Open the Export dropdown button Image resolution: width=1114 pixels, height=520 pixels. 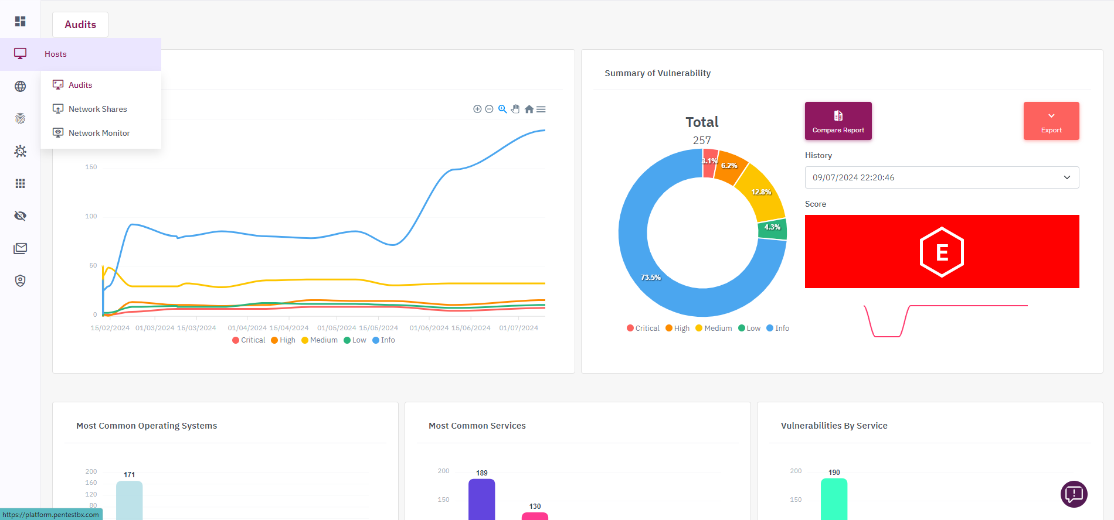point(1051,121)
